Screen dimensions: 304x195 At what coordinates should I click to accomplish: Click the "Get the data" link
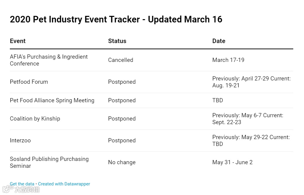[x=22, y=184]
